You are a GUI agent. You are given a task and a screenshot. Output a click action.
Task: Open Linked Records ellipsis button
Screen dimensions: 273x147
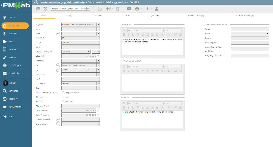click(58, 120)
